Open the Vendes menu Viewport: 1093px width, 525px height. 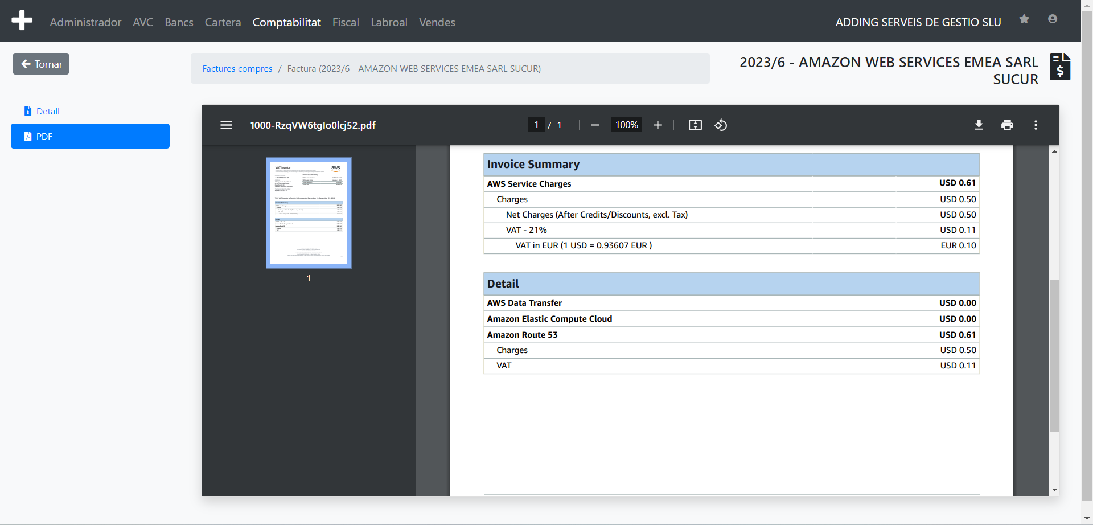tap(437, 22)
